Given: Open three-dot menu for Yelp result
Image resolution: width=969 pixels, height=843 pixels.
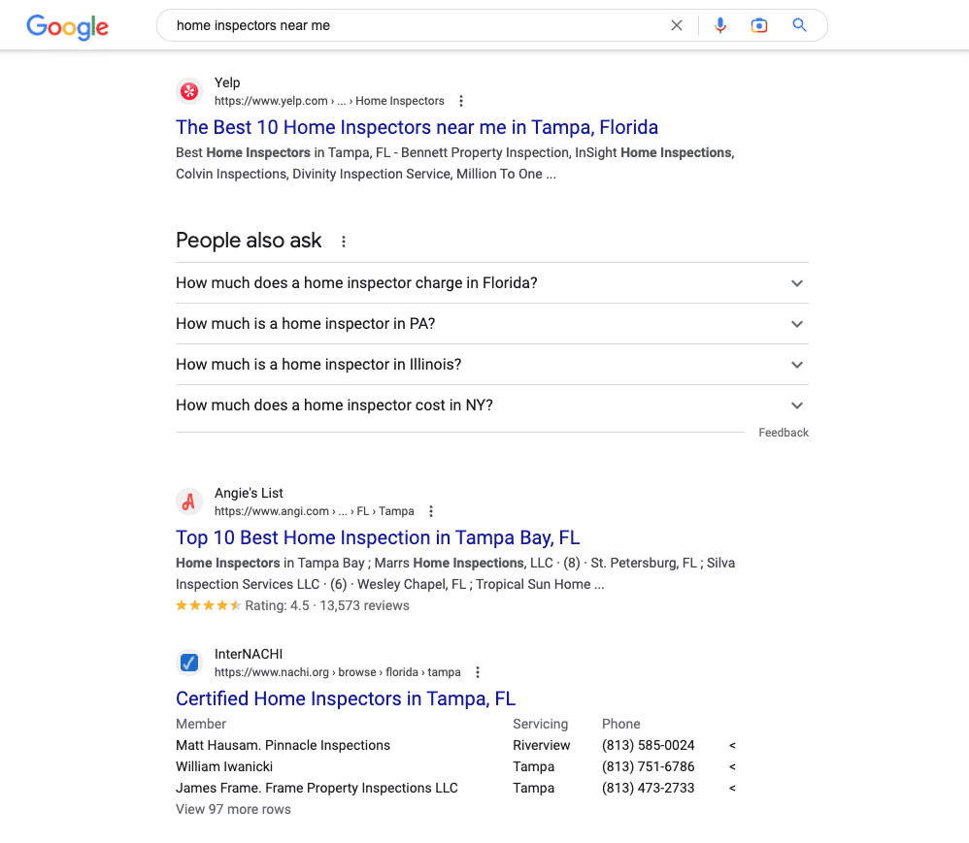Looking at the screenshot, I should (461, 101).
